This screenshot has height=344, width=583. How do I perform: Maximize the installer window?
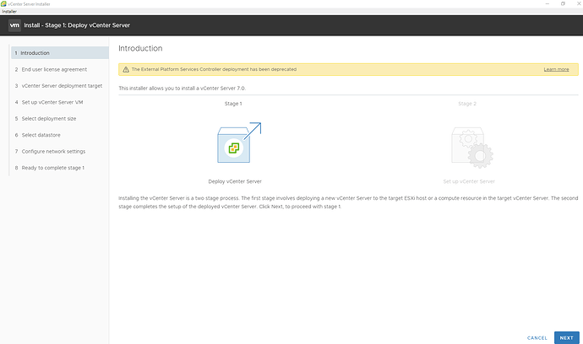563,3
